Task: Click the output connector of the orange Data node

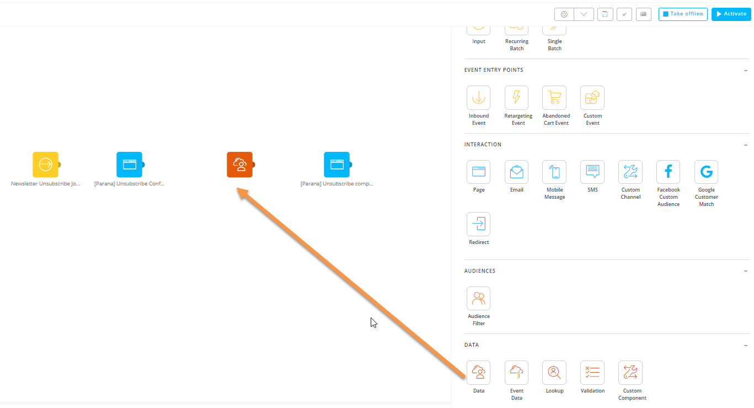Action: point(253,165)
